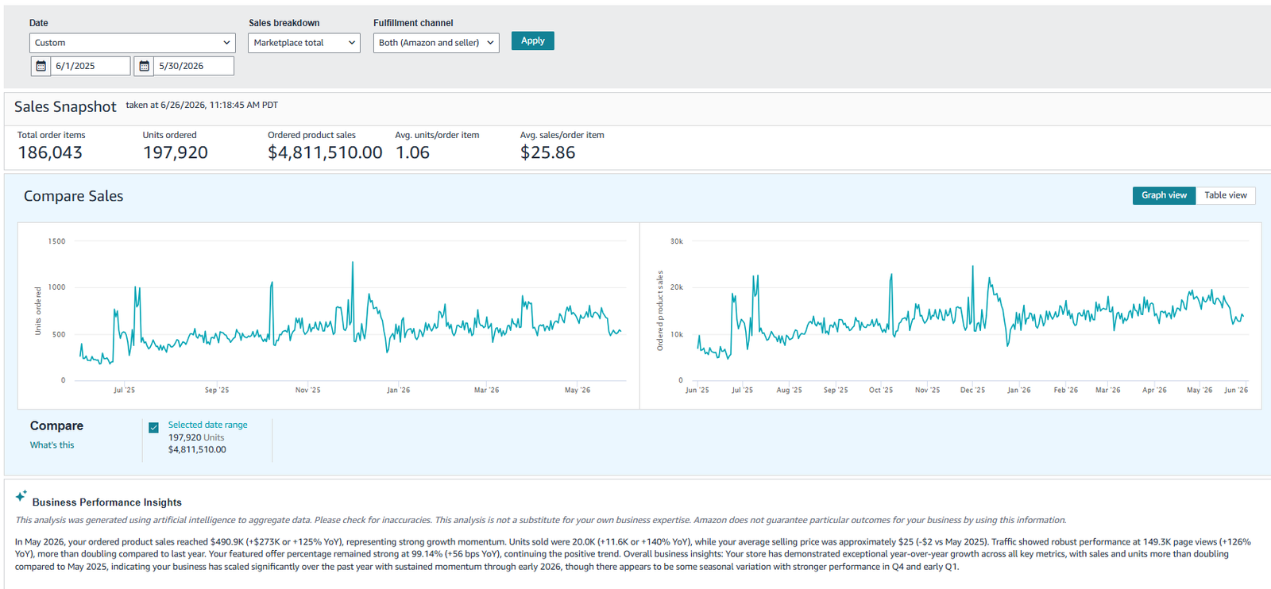This screenshot has width=1271, height=589.
Task: Select the Graph view tab
Action: 1164,195
